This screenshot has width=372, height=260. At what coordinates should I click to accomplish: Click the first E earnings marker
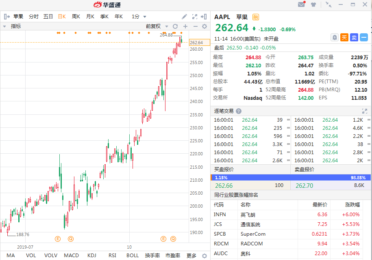(58, 239)
